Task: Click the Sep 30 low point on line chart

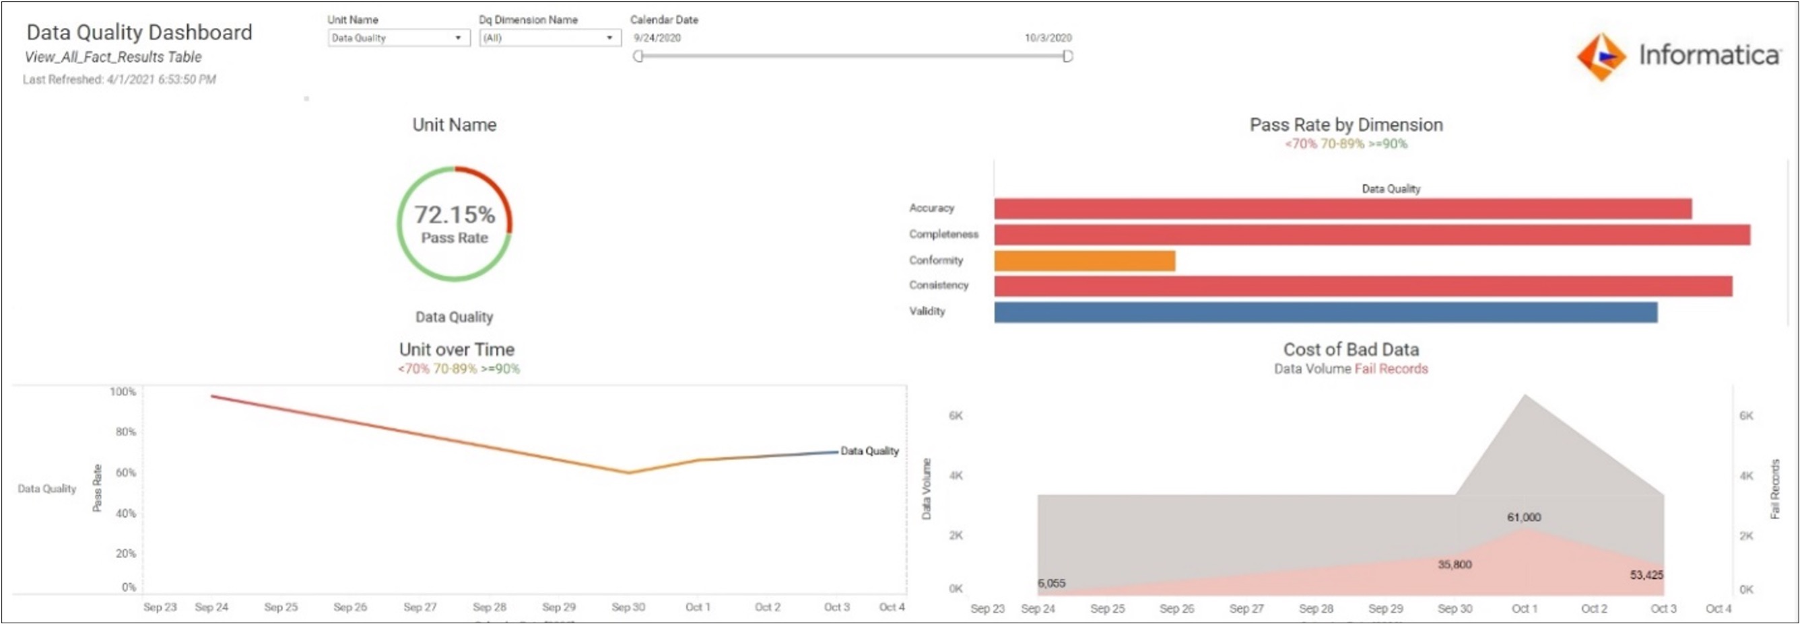Action: (628, 472)
